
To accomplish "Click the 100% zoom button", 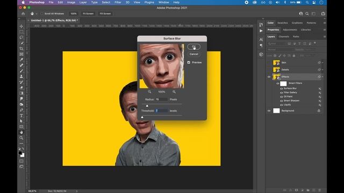I will (74, 13).
